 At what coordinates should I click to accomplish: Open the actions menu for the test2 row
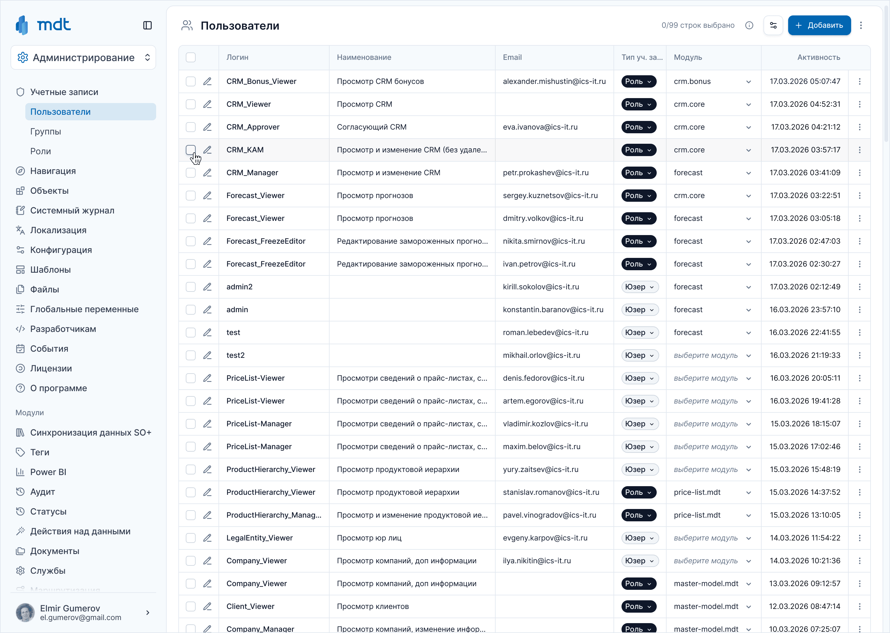(859, 355)
